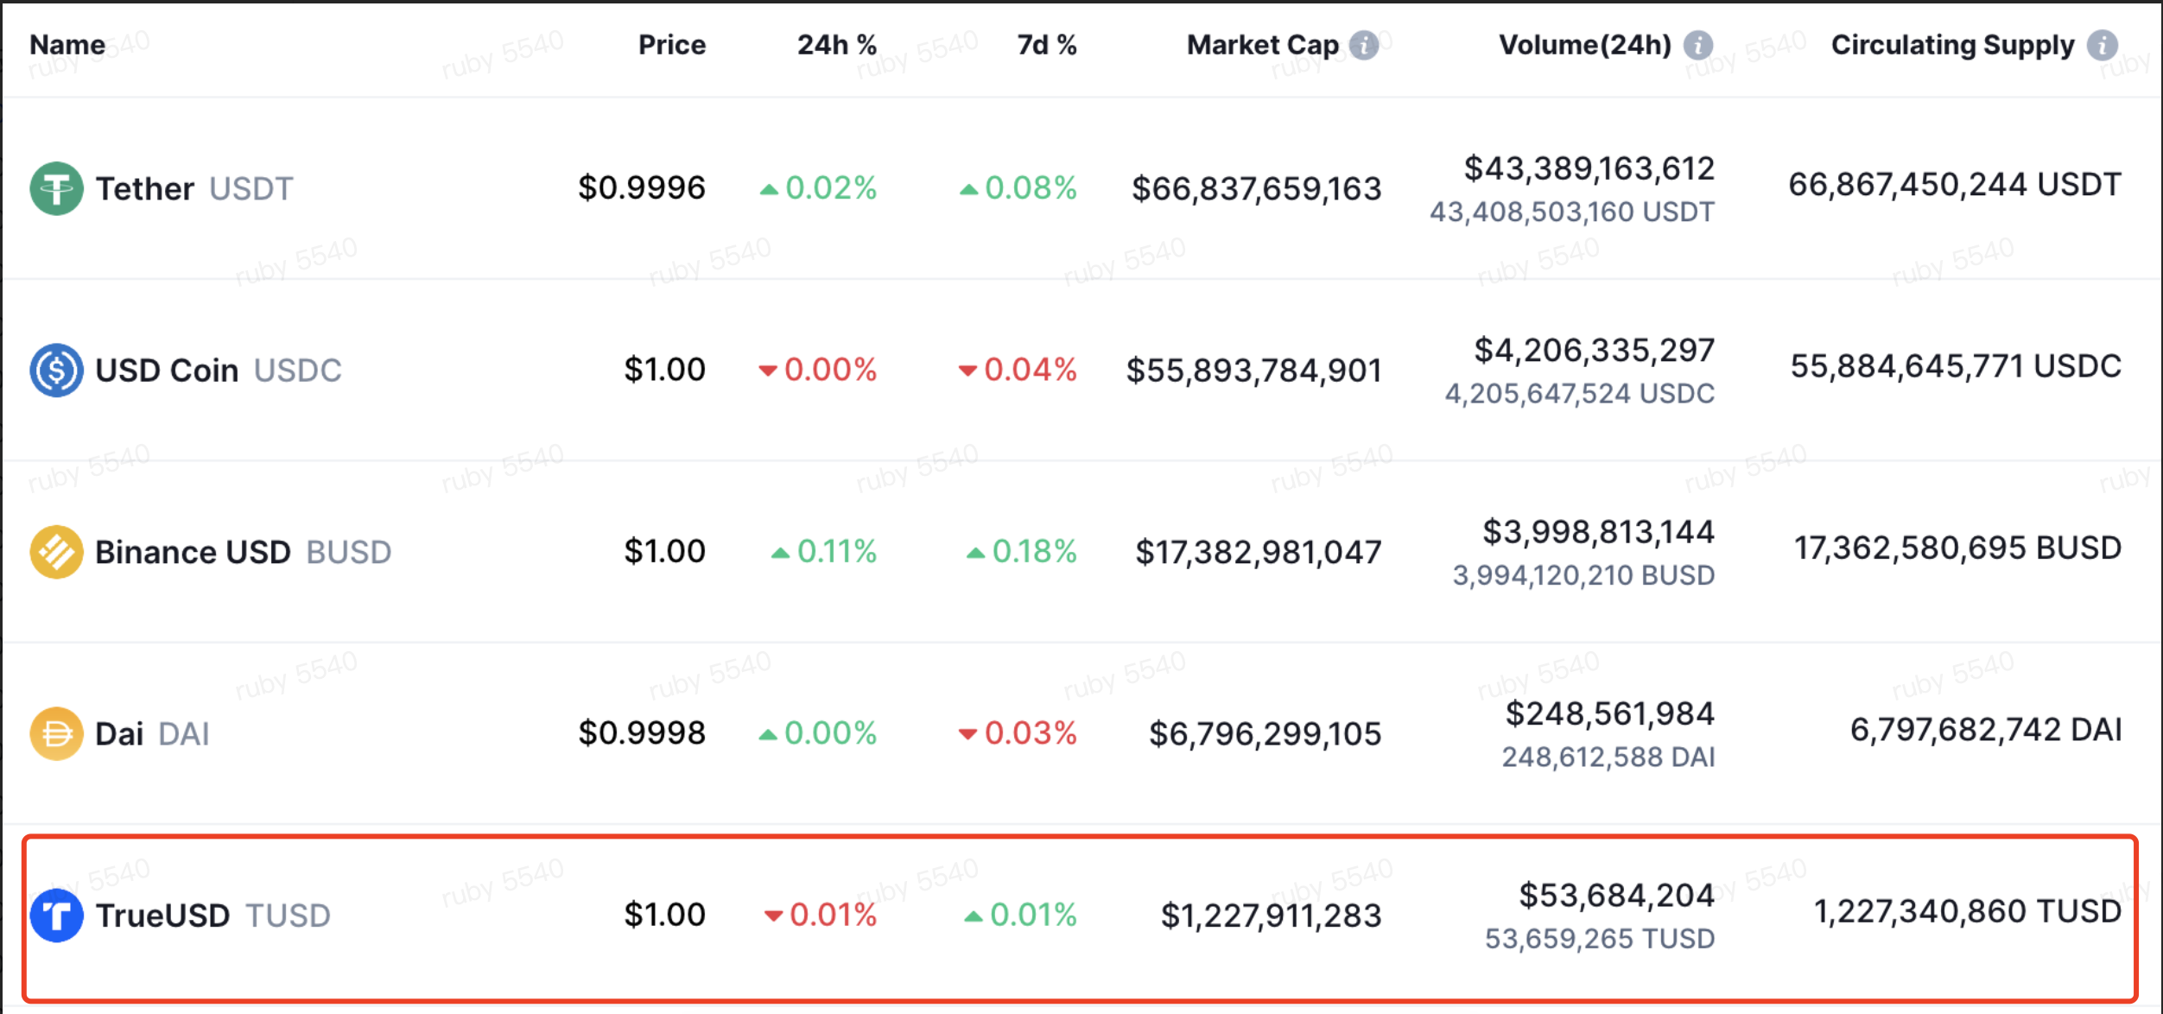This screenshot has width=2163, height=1014.
Task: Click the USD Coin logo icon
Action: (x=56, y=371)
